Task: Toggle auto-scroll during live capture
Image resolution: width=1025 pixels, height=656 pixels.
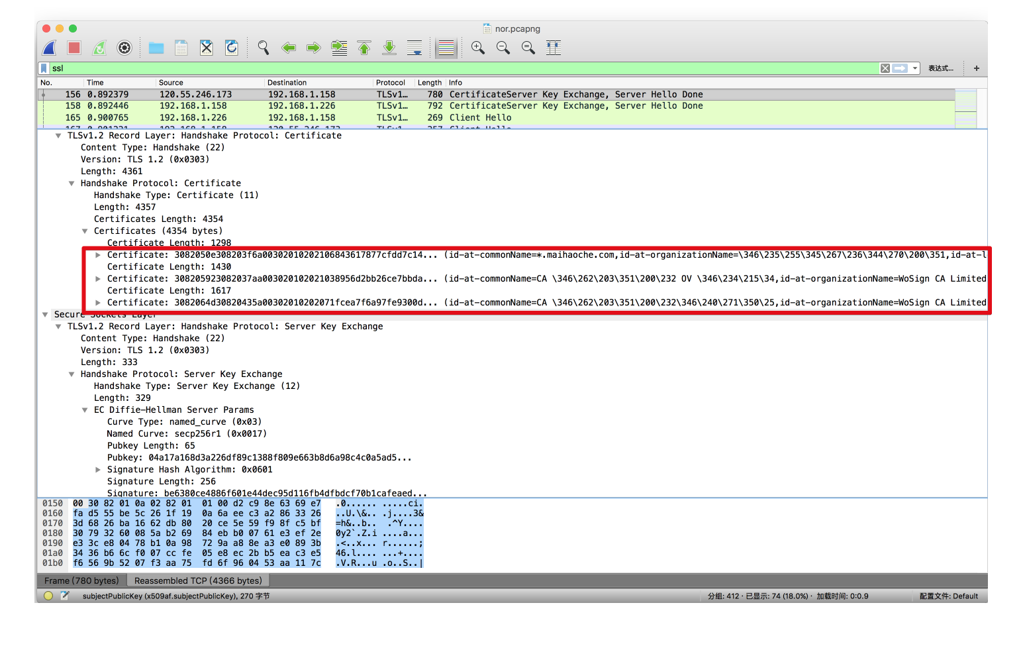Action: (x=415, y=48)
